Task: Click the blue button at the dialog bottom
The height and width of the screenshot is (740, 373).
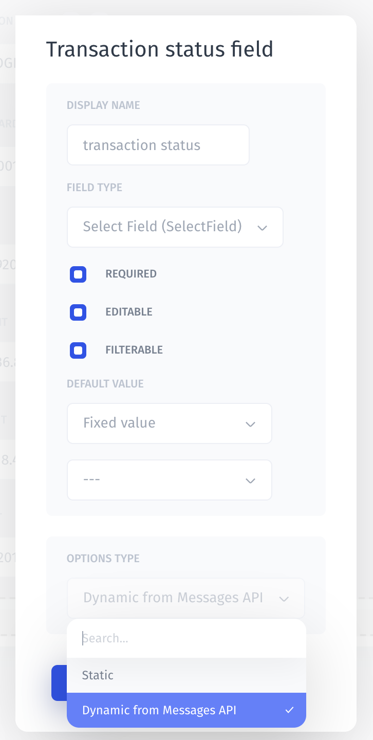Action: tap(59, 682)
